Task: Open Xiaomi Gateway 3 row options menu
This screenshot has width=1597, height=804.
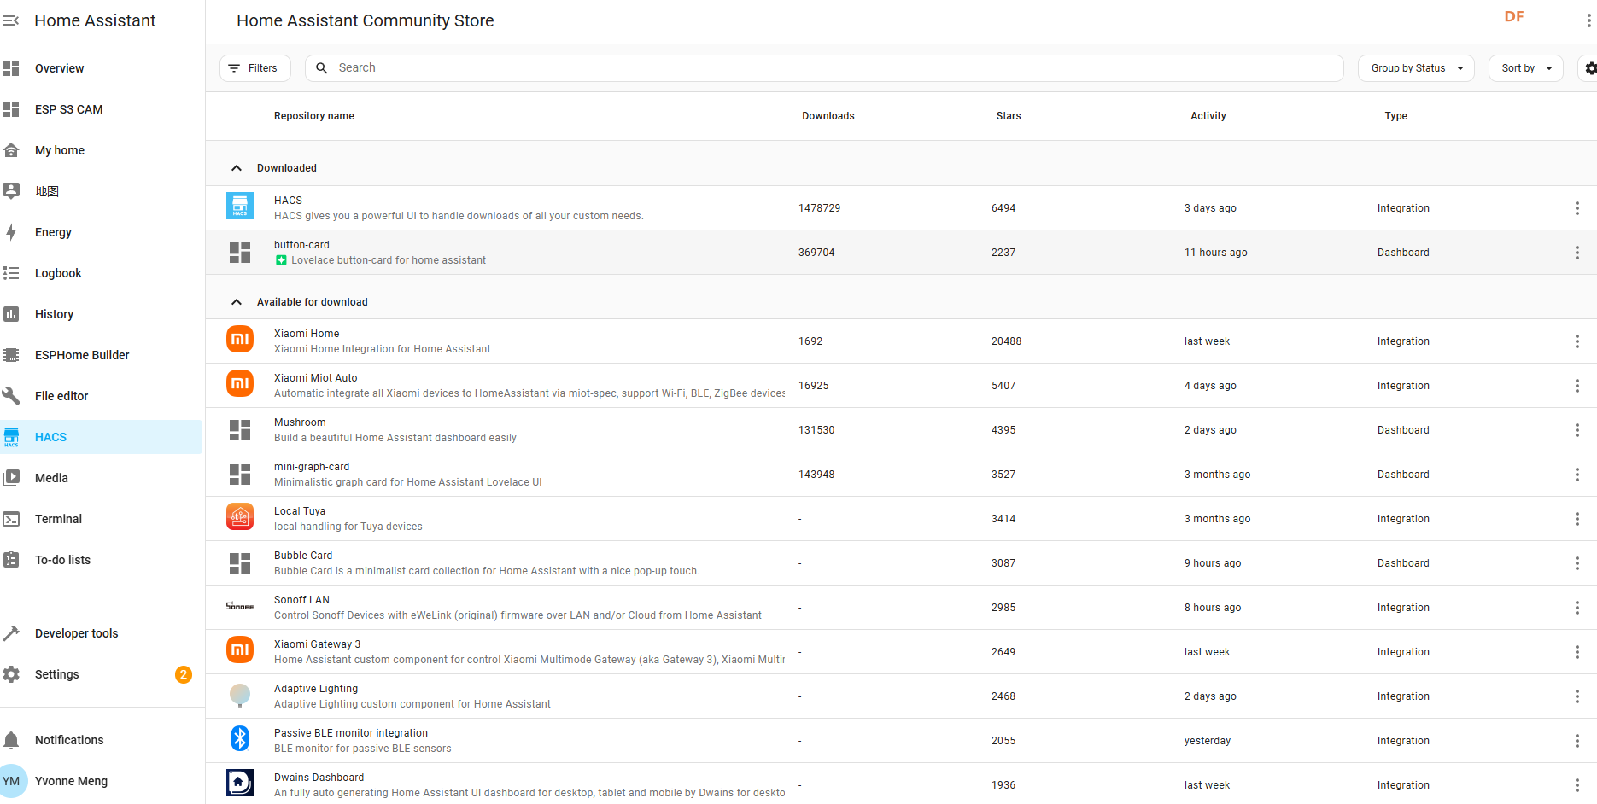Action: 1577,652
